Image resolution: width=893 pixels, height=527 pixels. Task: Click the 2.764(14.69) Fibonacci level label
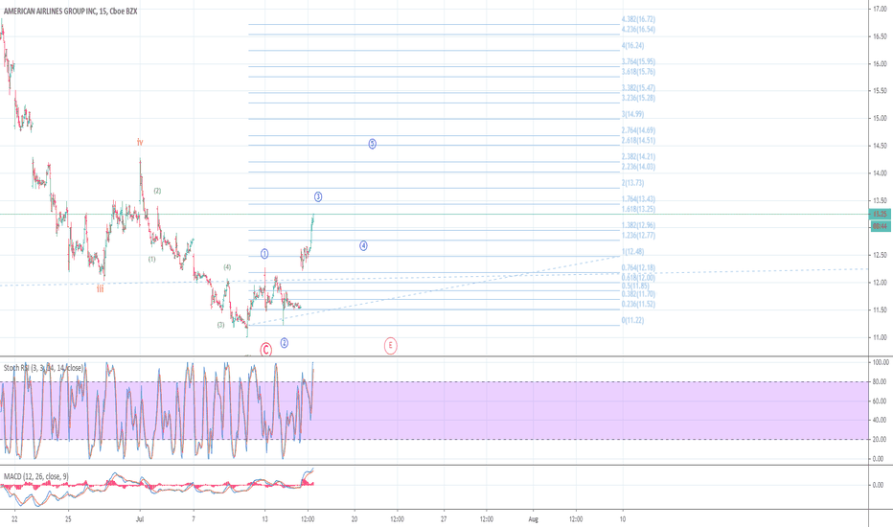point(638,130)
